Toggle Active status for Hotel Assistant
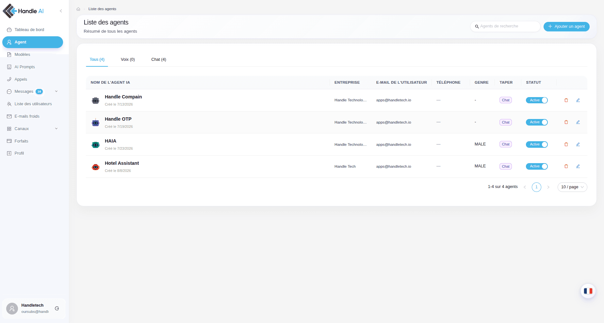The image size is (604, 323). (537, 166)
